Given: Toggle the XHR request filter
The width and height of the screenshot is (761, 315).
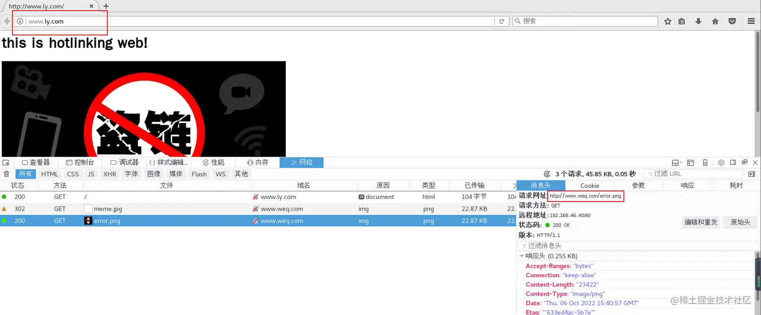Looking at the screenshot, I should click(x=109, y=174).
